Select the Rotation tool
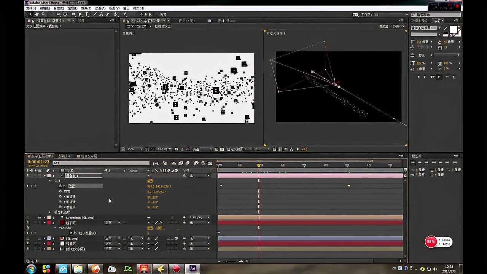The height and width of the screenshot is (274, 487). (51, 14)
